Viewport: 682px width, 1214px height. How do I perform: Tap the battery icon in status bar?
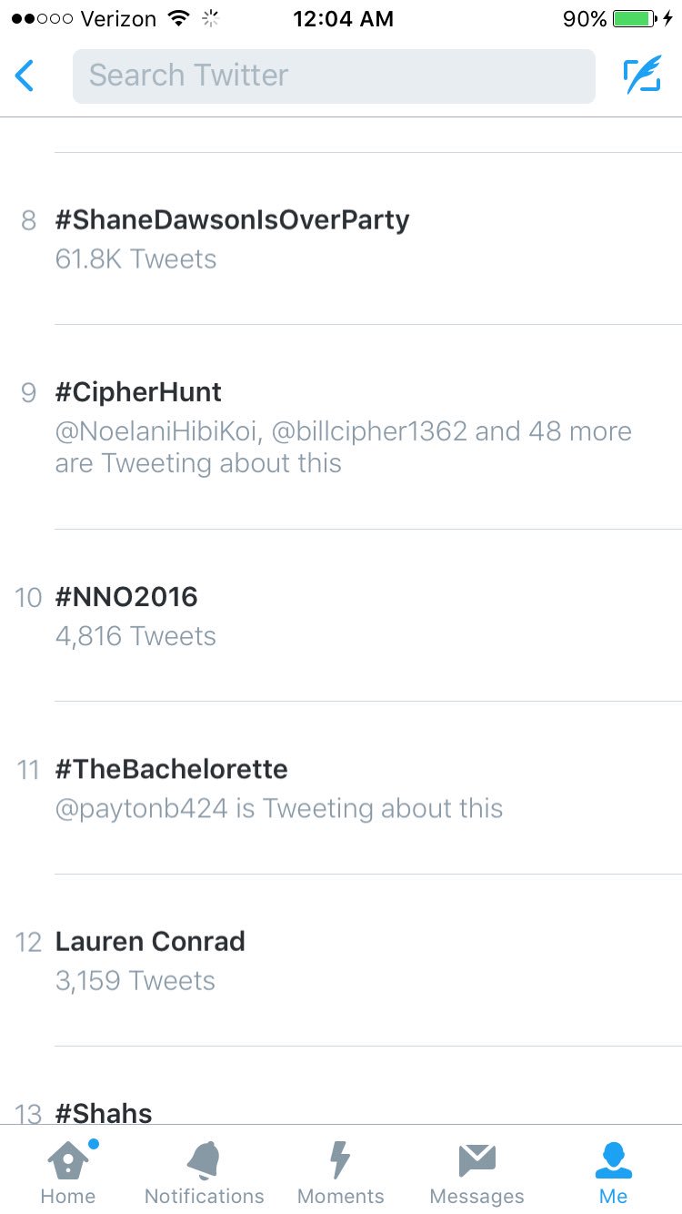pos(634,19)
